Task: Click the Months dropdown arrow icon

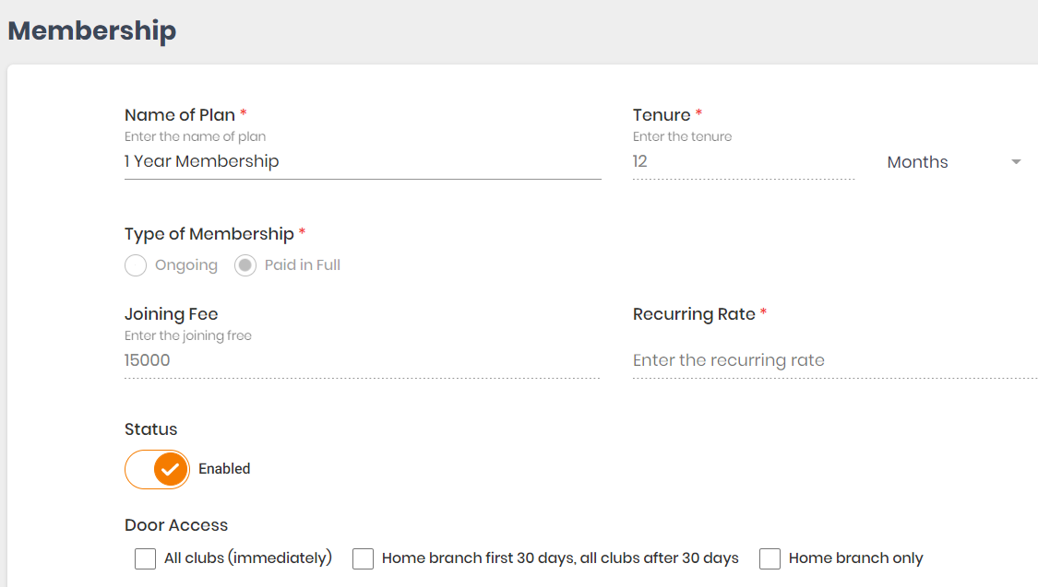Action: coord(1016,162)
